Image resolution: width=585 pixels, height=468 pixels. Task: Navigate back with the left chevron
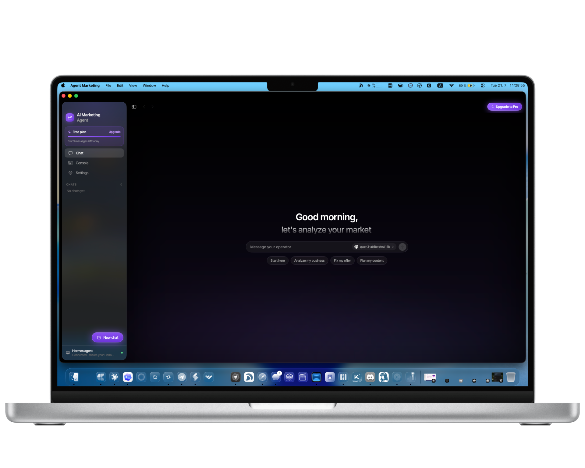144,107
